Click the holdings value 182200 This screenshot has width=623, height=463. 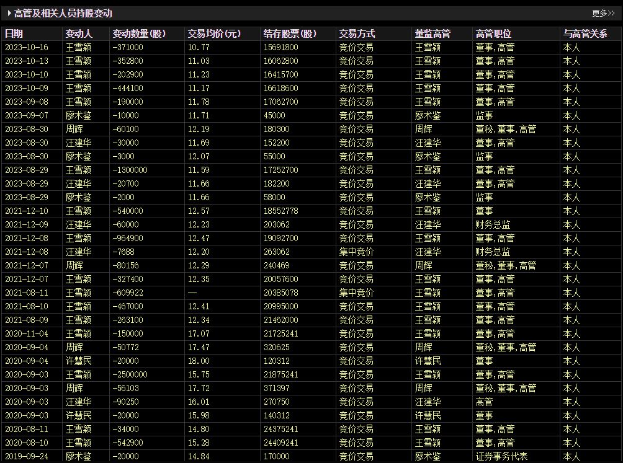277,183
